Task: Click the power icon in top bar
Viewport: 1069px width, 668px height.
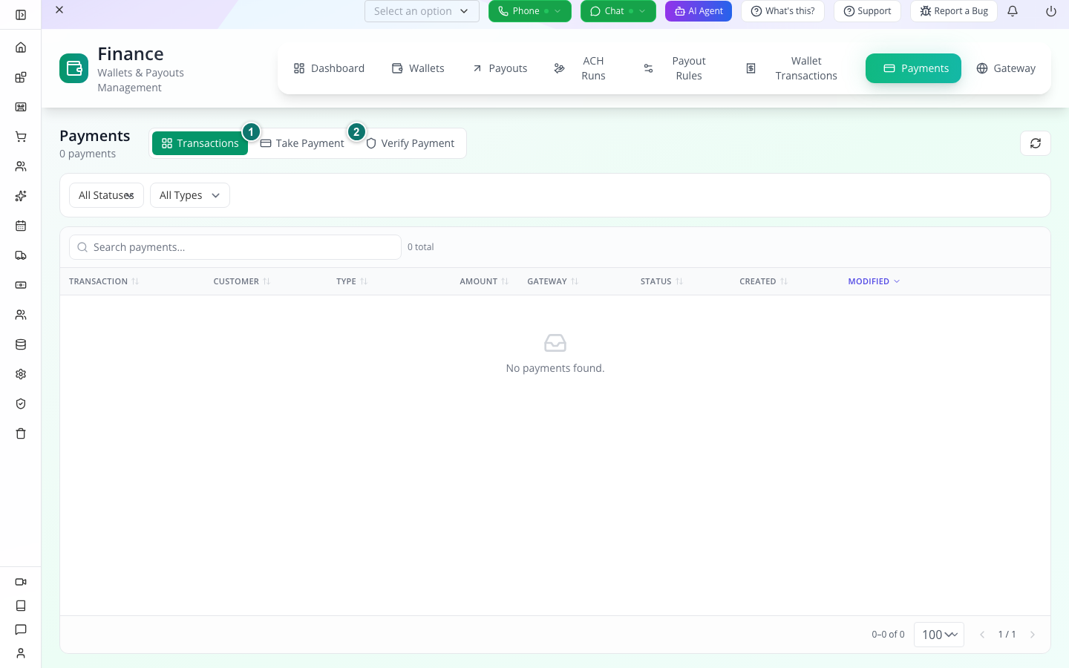Action: pyautogui.click(x=1051, y=11)
